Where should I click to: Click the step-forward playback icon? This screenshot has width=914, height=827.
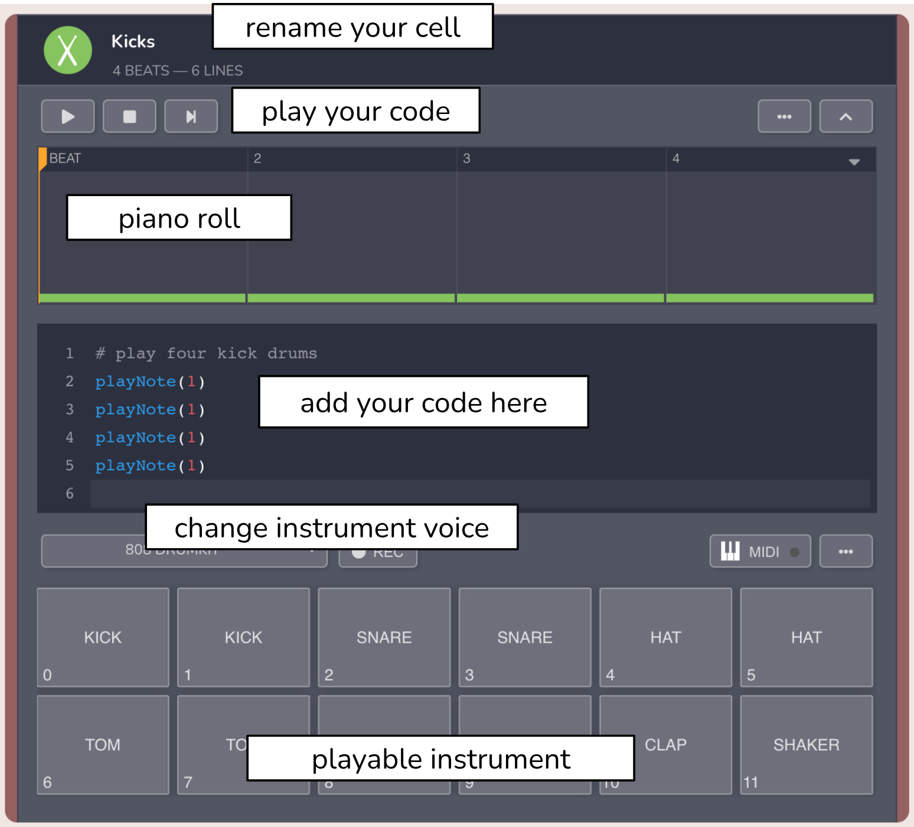tap(191, 116)
